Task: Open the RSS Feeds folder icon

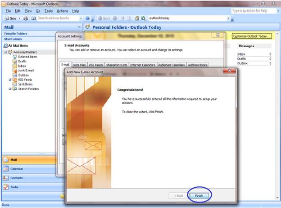Action: [15, 80]
